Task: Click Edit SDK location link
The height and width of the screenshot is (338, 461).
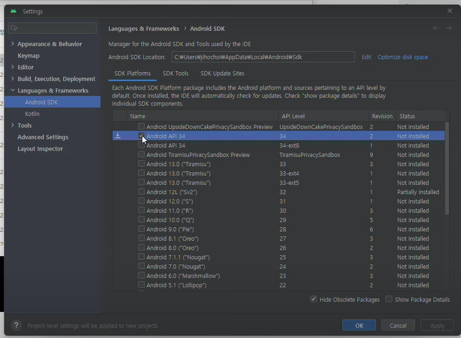Action: (366, 57)
